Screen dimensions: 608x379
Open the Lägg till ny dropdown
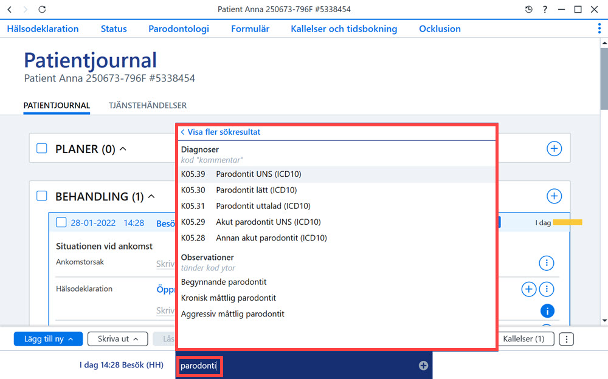(48, 339)
